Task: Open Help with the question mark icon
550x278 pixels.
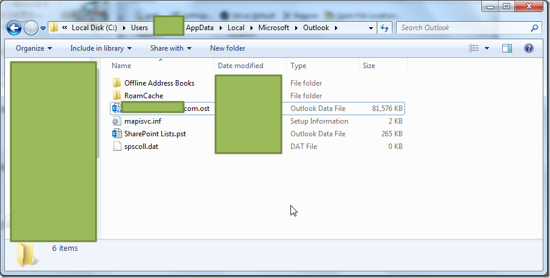Action: [x=529, y=48]
